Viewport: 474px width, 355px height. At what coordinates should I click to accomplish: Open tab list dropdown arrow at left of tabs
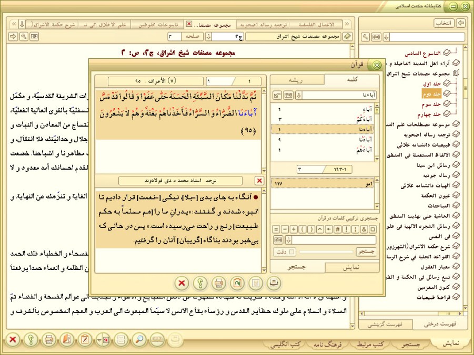[22, 24]
